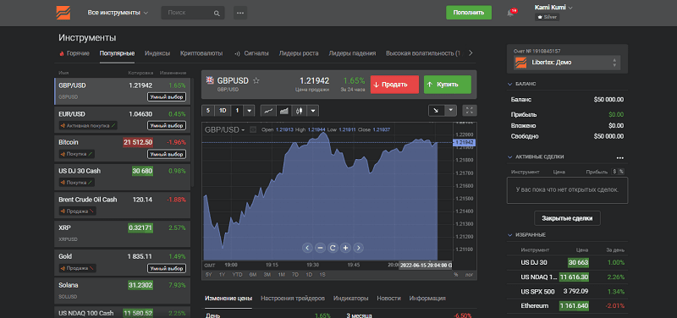The image size is (677, 318).
Task: Open GBP/USD symbol dropdown in chart
Action: click(x=224, y=130)
